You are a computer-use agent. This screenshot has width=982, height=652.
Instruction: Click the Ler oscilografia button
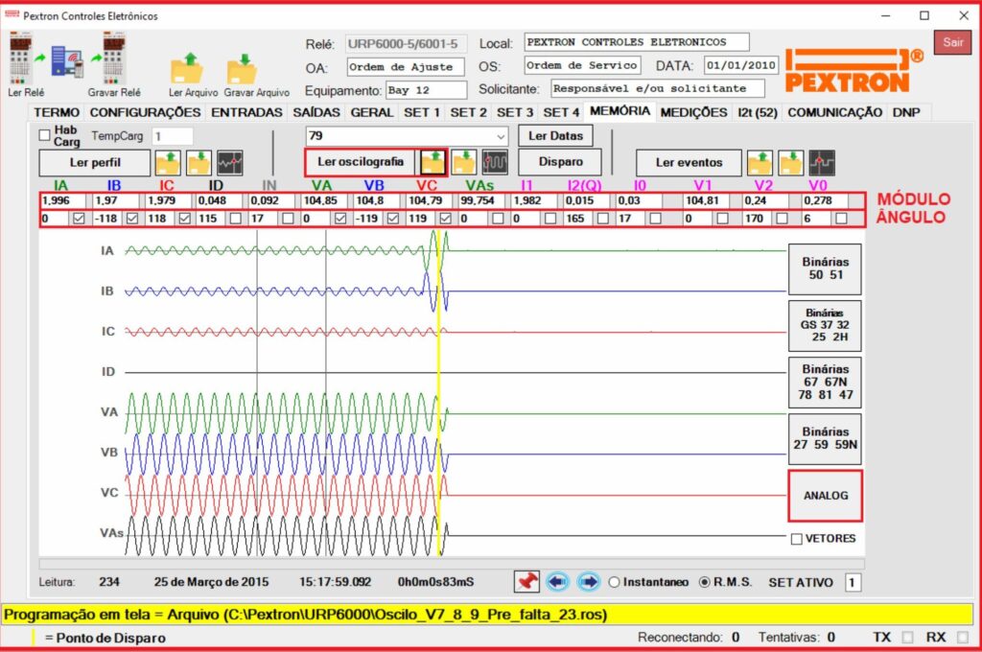361,162
